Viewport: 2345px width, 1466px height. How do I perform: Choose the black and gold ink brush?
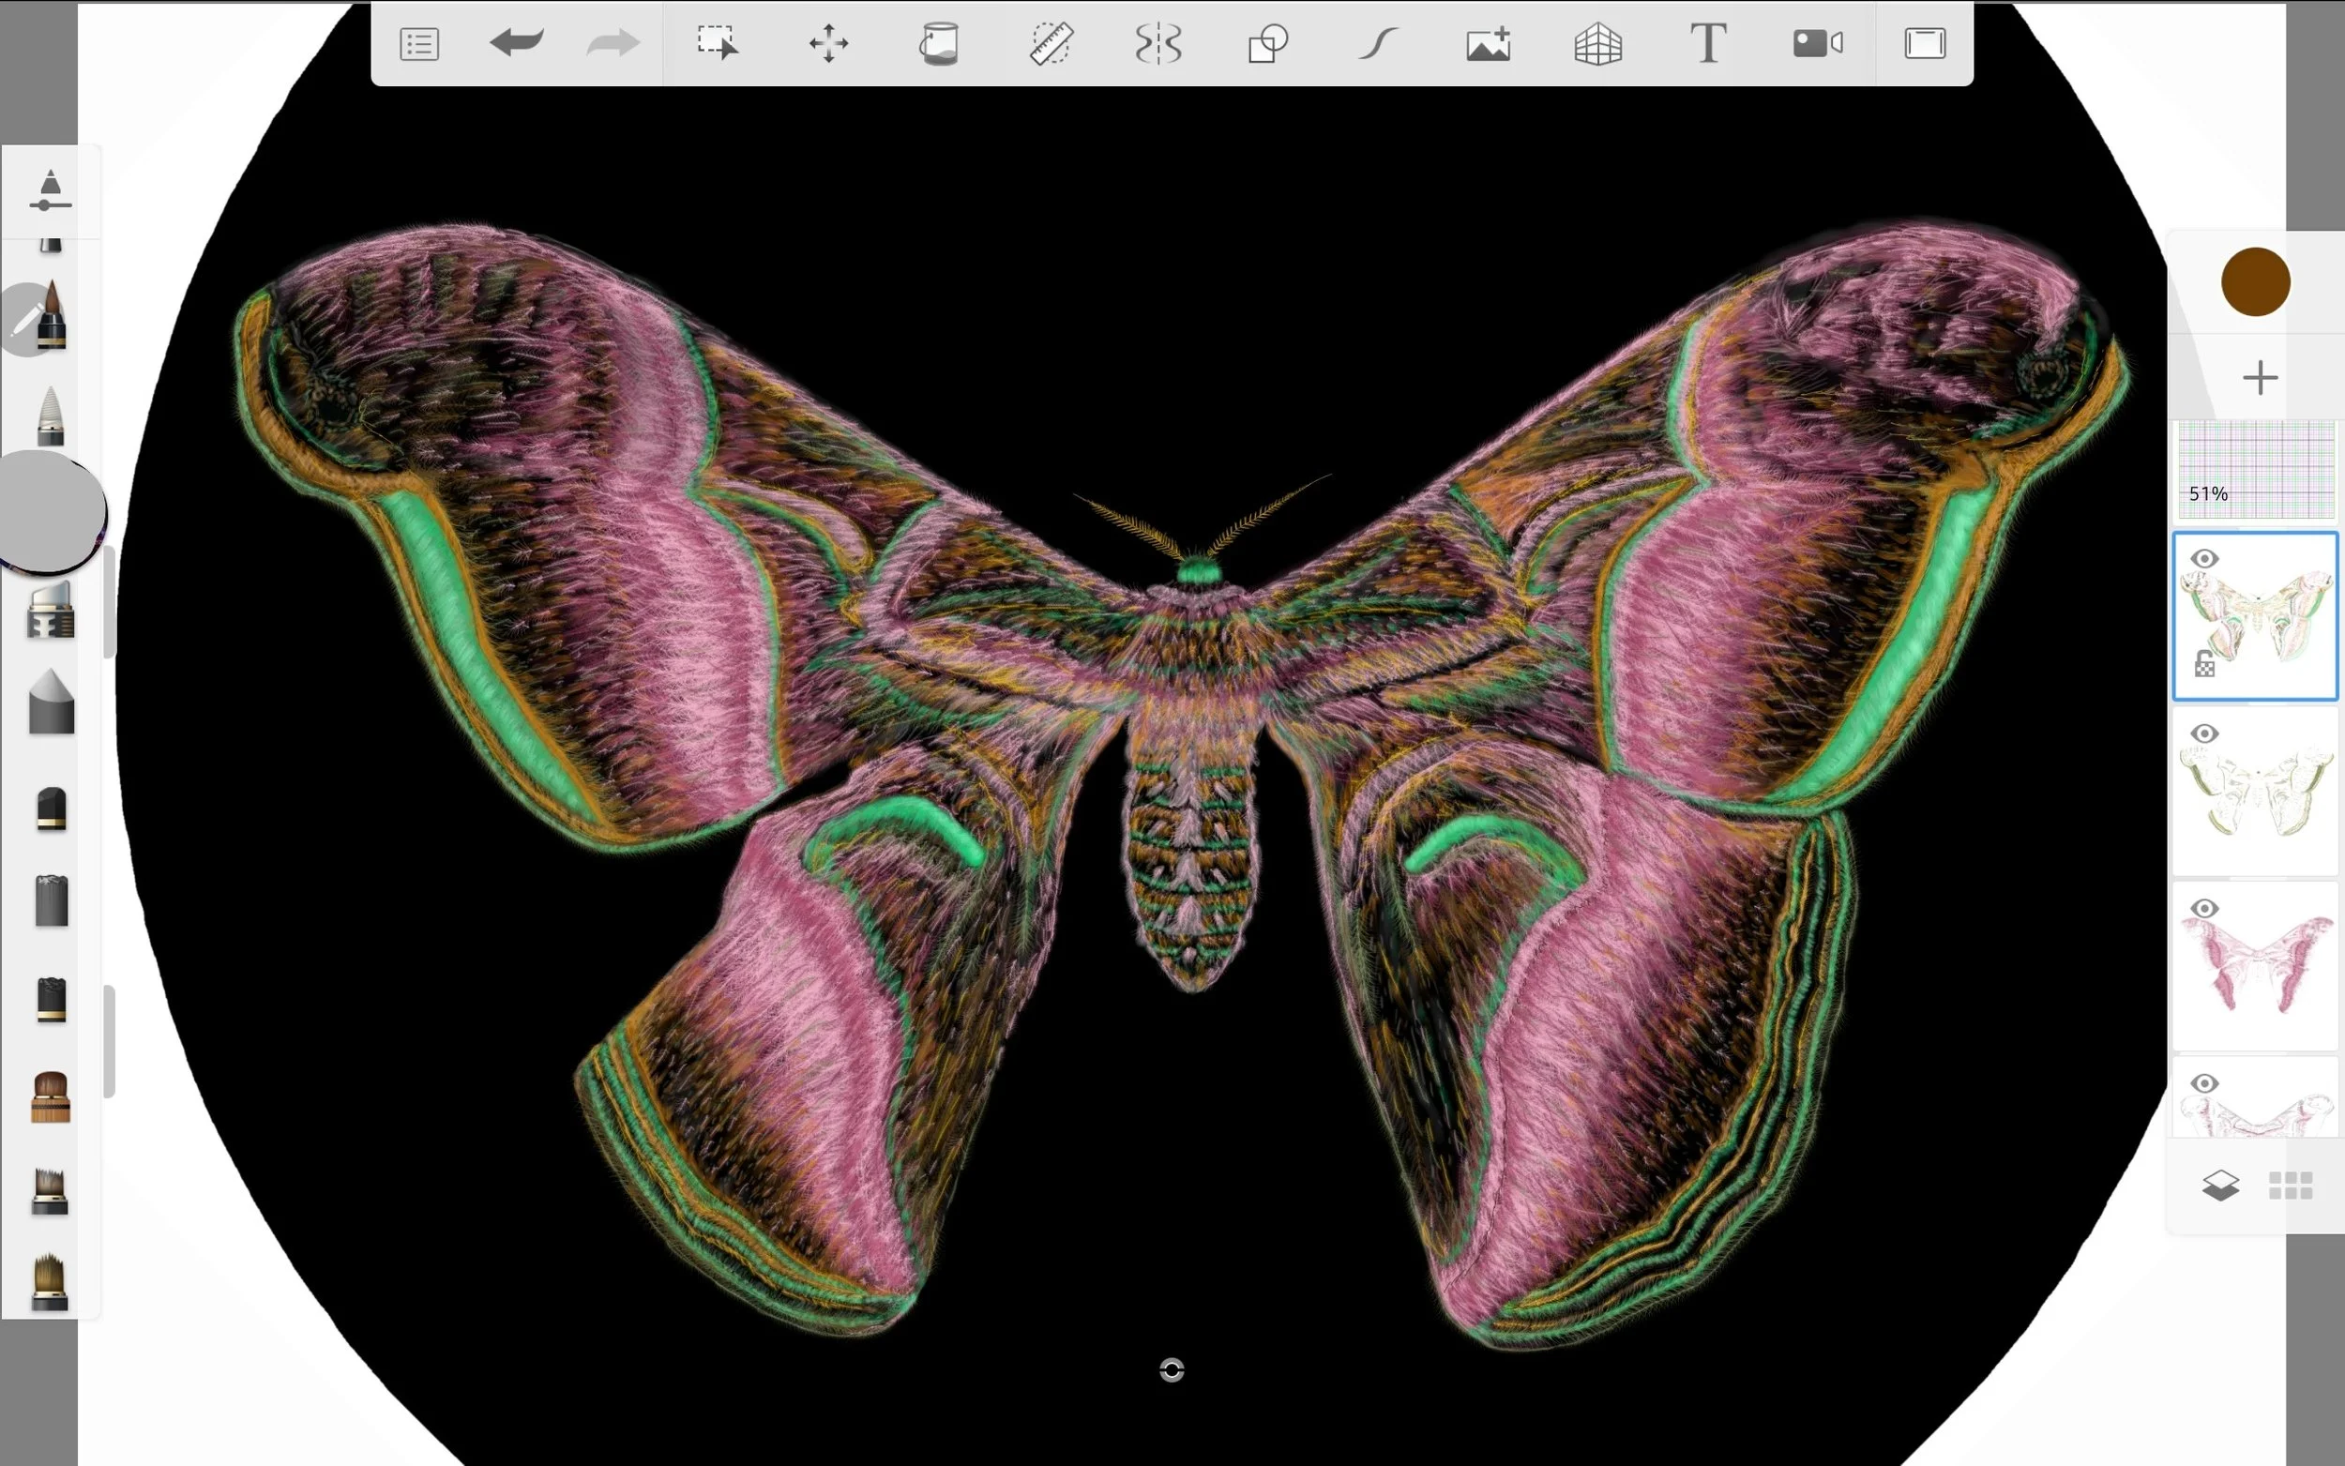pyautogui.click(x=52, y=1000)
